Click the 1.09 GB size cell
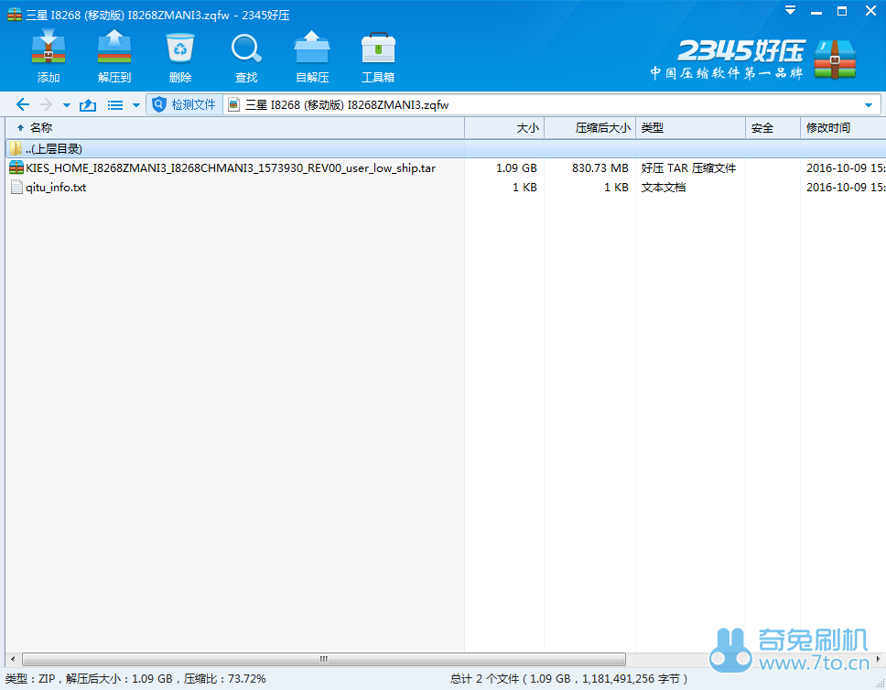Image resolution: width=886 pixels, height=690 pixels. coord(516,167)
